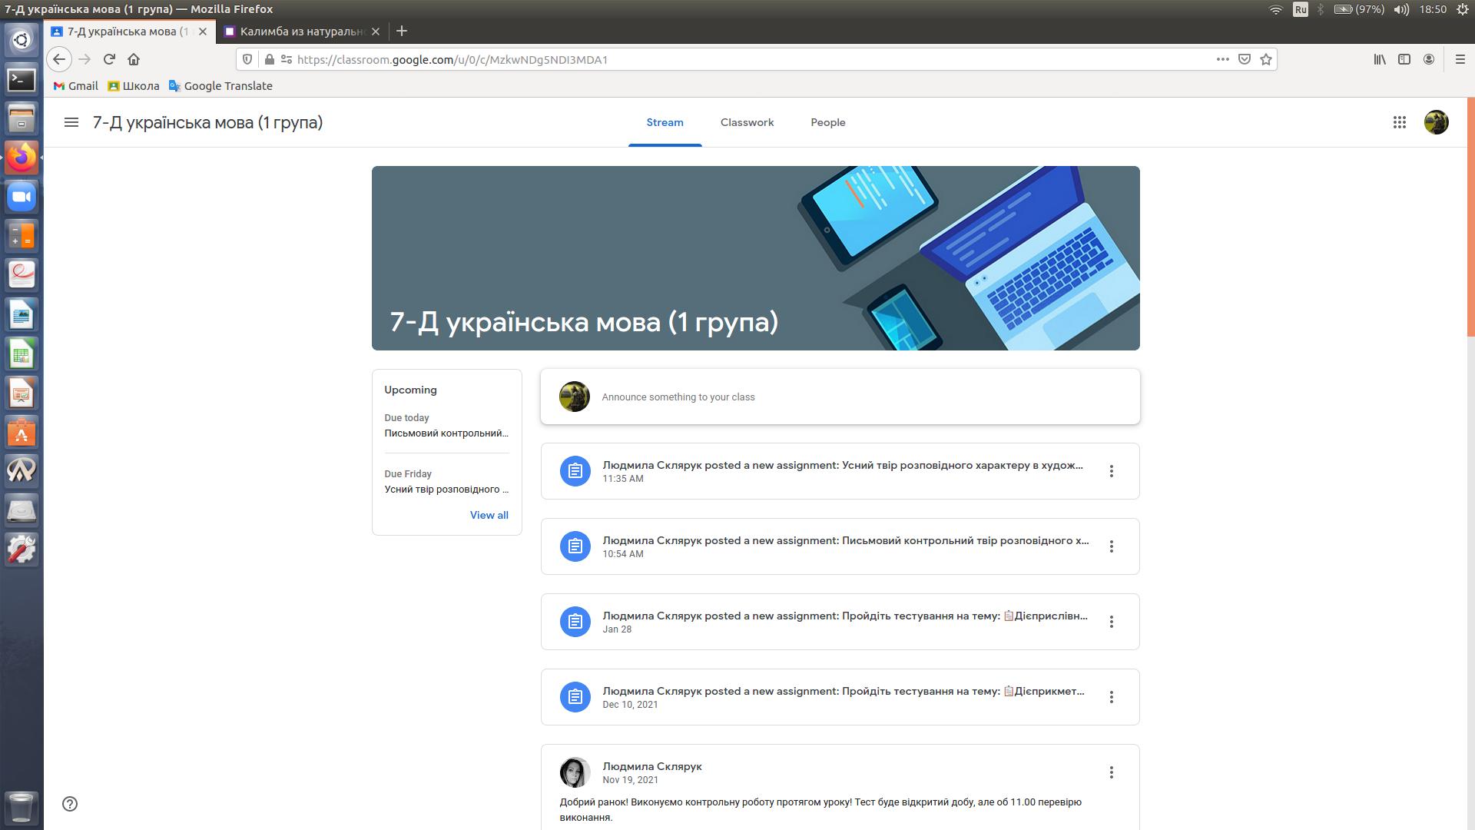Open the Classroom main menu hamburger
This screenshot has width=1475, height=830.
click(x=71, y=122)
